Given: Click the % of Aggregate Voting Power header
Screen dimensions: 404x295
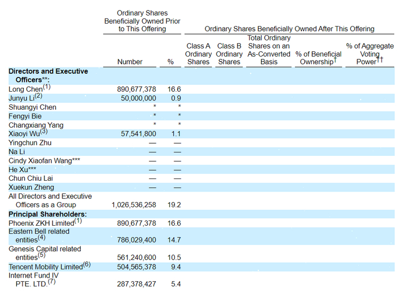Looking at the screenshot, I should coord(370,54).
